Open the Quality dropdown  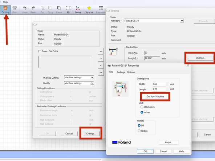tap(79, 83)
